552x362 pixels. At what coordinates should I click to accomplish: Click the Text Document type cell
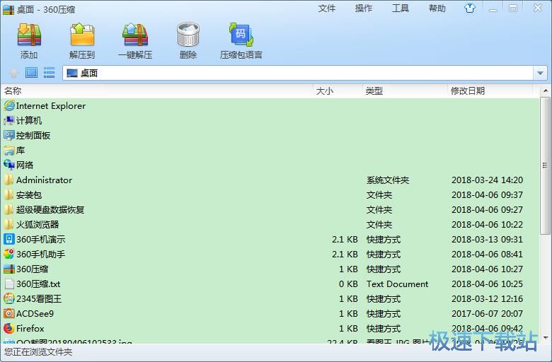(397, 284)
